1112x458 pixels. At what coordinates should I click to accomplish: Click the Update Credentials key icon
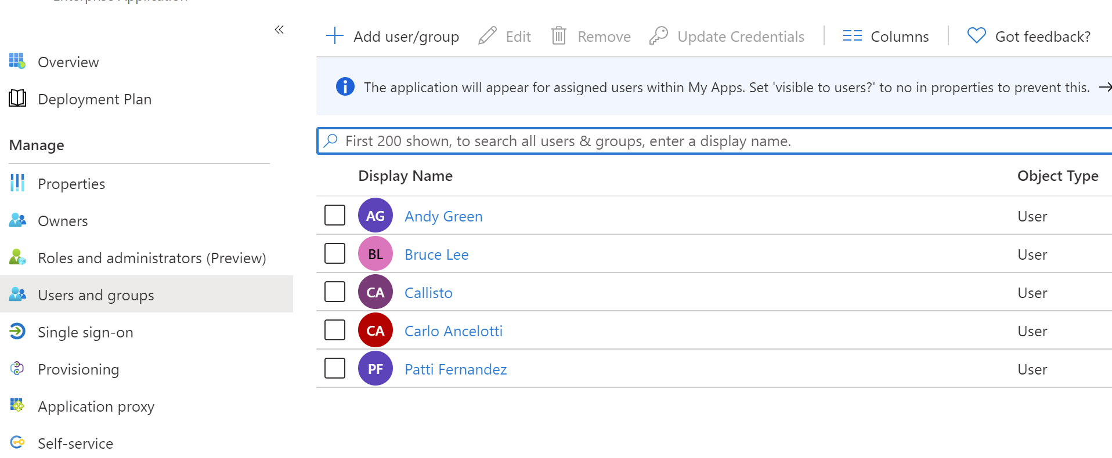[x=658, y=36]
